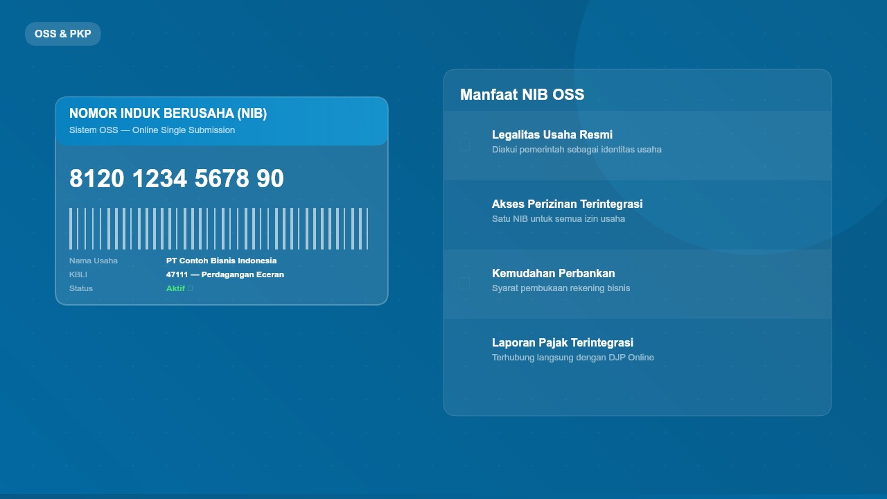Click the KBLI label
The image size is (887, 499).
tap(78, 275)
